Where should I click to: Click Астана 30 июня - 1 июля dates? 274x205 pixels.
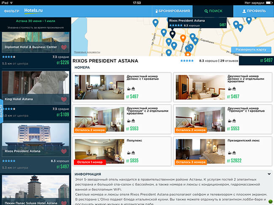coord(35,21)
